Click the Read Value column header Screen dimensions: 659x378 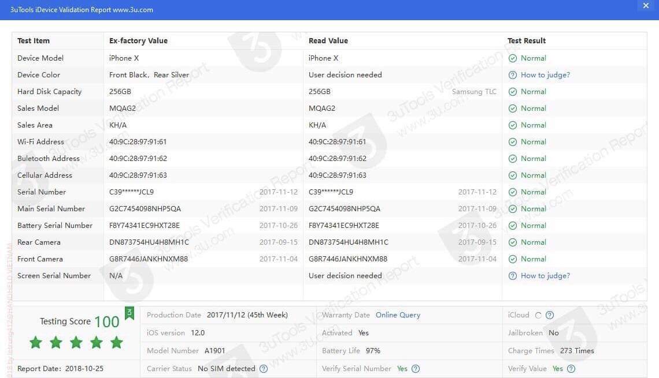pyautogui.click(x=328, y=41)
